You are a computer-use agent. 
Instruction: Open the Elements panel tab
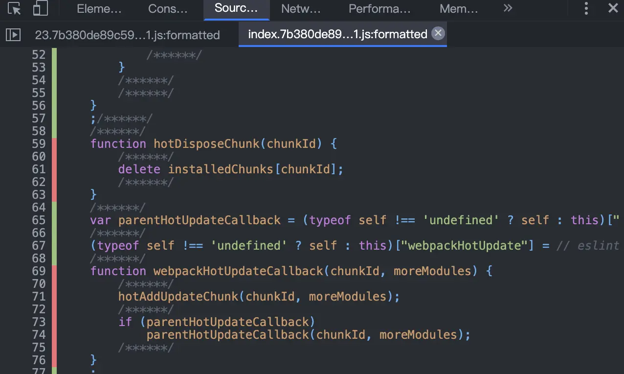click(x=99, y=9)
